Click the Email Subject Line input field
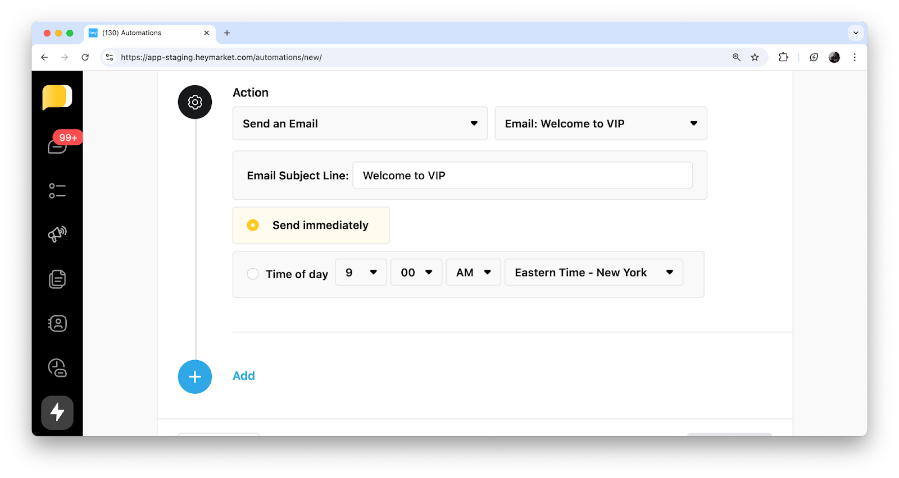Image resolution: width=899 pixels, height=478 pixels. click(522, 176)
